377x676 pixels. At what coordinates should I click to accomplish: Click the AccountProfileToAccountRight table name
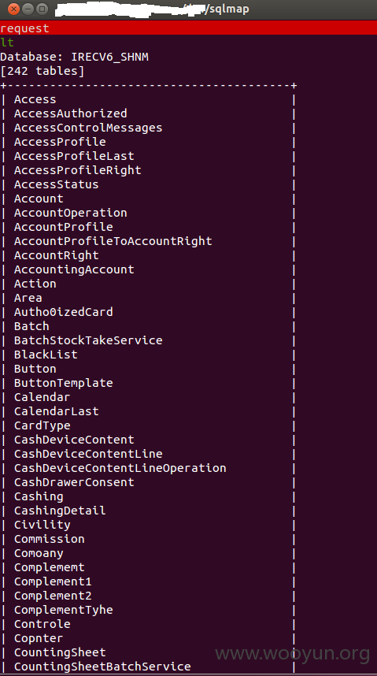coord(113,241)
